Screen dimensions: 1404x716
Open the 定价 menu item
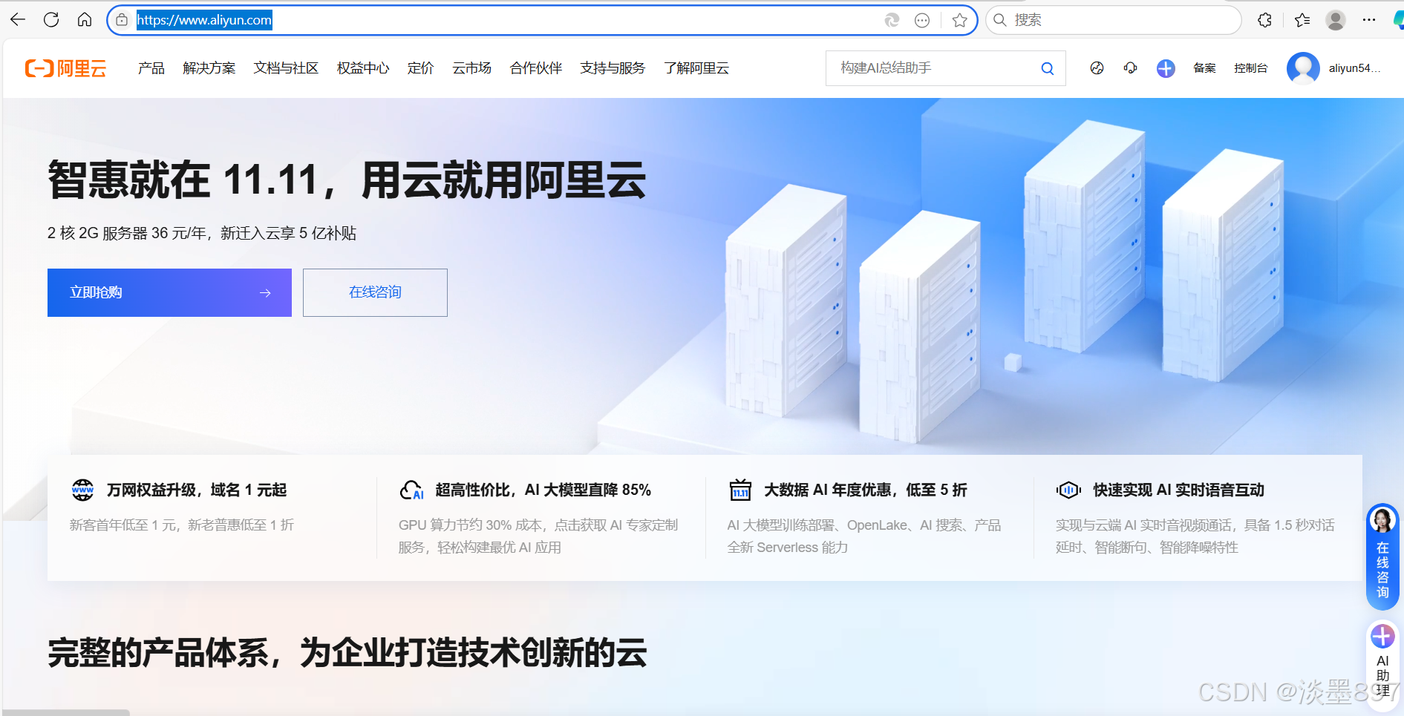pos(421,68)
